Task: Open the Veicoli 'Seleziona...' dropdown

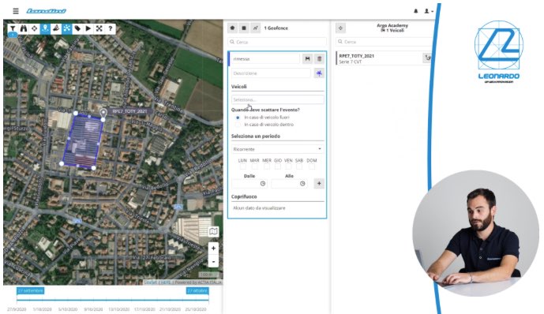Action: (278, 100)
